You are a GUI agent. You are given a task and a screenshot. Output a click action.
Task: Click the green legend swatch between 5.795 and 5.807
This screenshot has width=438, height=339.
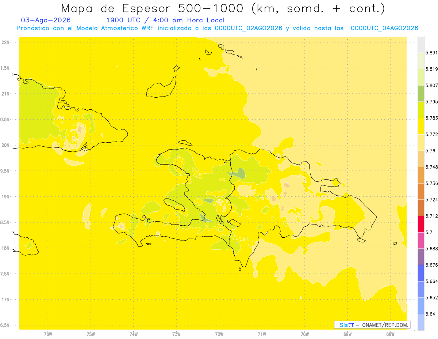(x=421, y=93)
